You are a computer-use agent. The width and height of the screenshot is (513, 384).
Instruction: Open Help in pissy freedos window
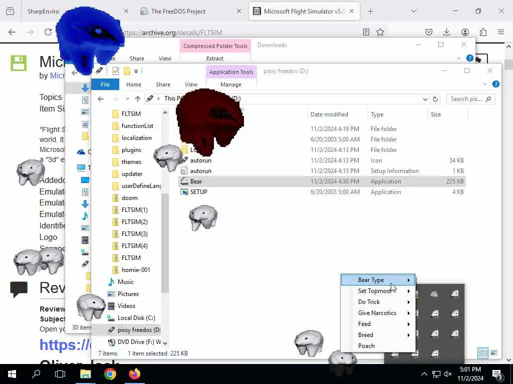495,84
